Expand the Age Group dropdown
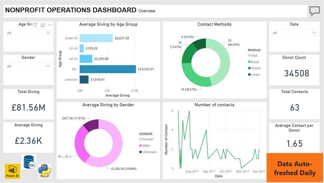 tap(48, 33)
